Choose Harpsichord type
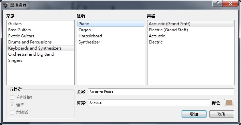Screen dimensions: 241x125 coord(111,36)
